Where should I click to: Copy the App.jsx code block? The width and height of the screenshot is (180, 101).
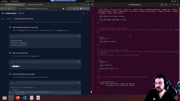pyautogui.click(x=79, y=83)
